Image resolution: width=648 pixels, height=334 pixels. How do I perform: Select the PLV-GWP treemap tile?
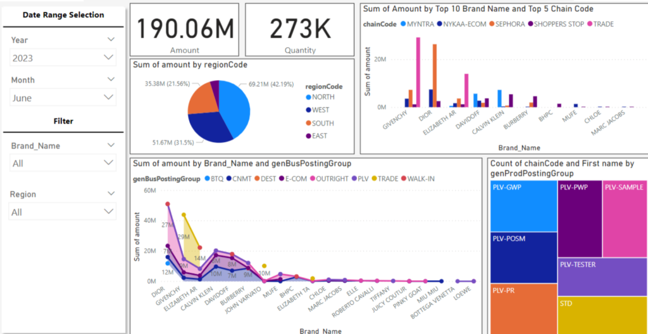tap(523, 206)
